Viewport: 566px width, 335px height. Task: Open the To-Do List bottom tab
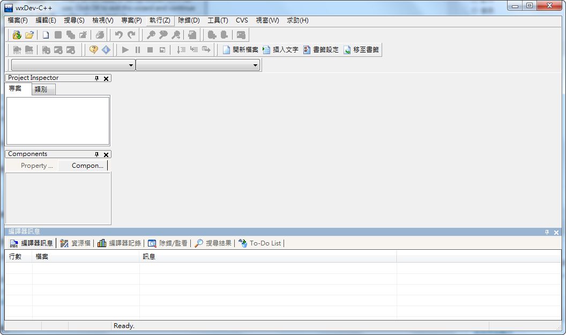(260, 243)
